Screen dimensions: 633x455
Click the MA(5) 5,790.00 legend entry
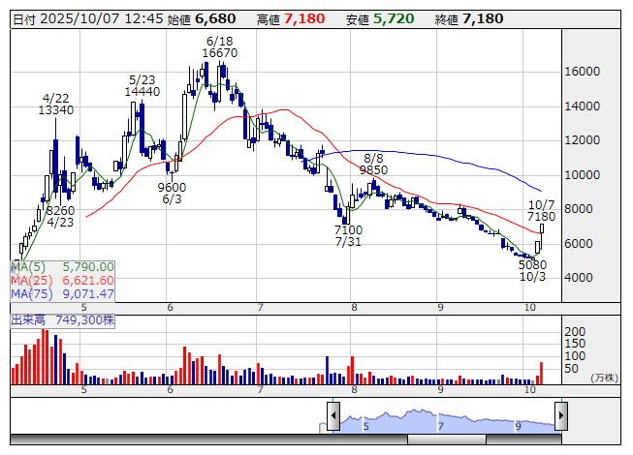(x=63, y=267)
